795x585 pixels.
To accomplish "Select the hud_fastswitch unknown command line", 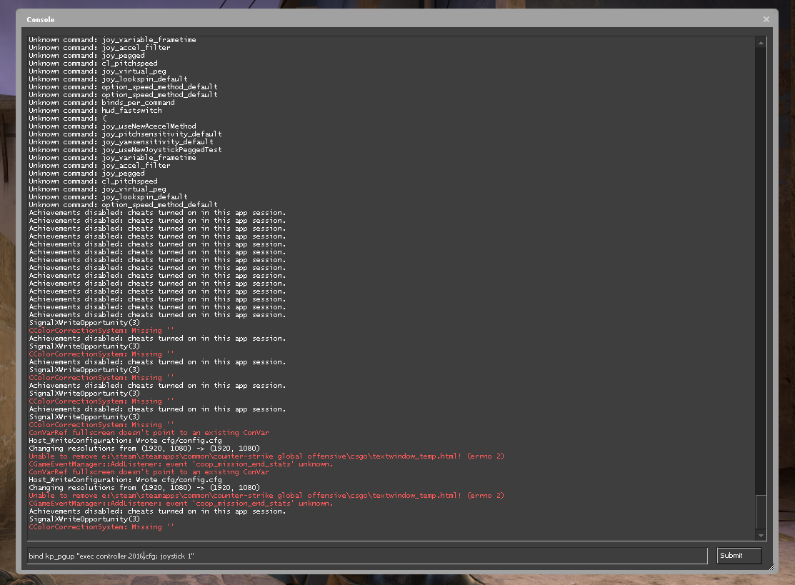I will pyautogui.click(x=95, y=111).
